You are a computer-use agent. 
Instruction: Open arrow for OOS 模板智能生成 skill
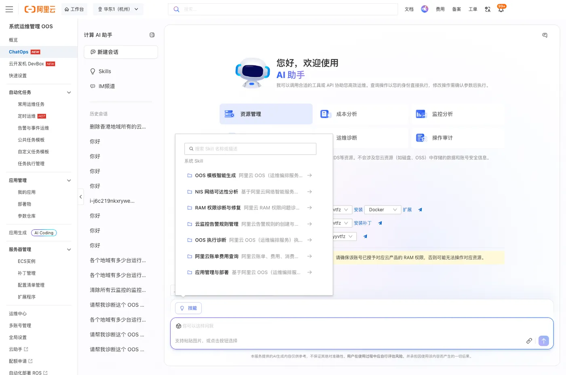click(309, 176)
